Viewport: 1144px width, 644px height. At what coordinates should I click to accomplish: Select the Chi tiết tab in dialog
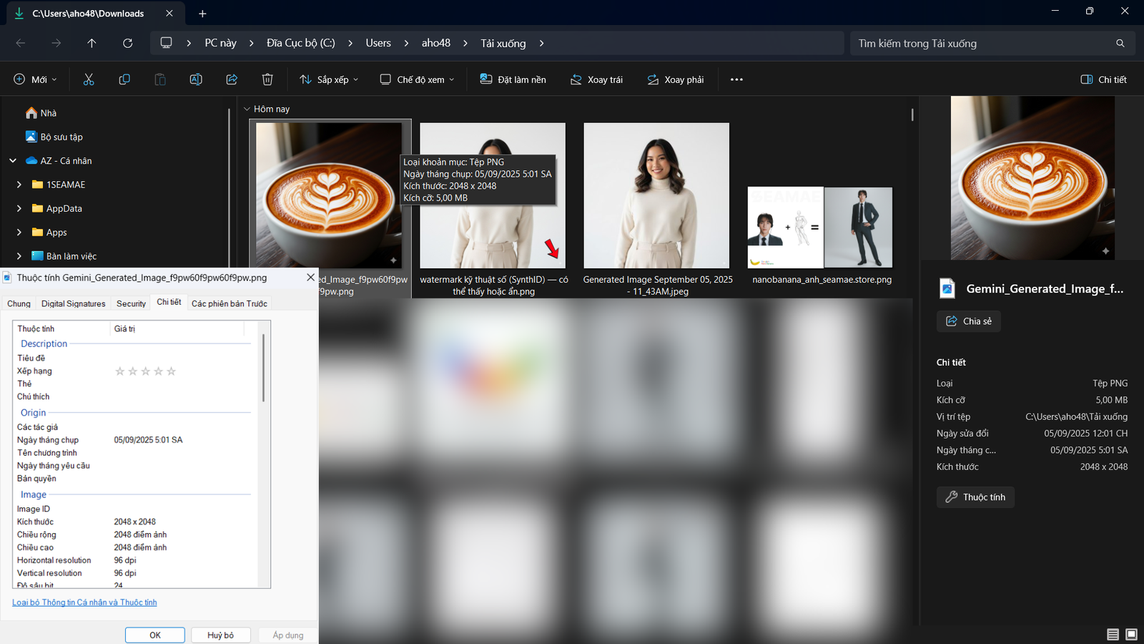click(x=169, y=302)
